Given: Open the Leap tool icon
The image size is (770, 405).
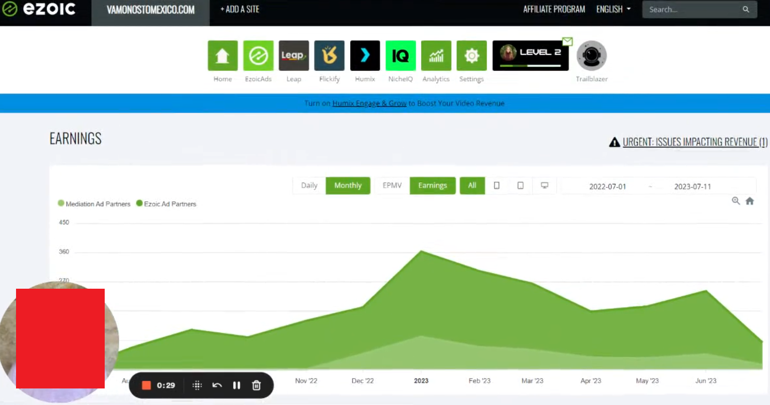Looking at the screenshot, I should (x=294, y=56).
